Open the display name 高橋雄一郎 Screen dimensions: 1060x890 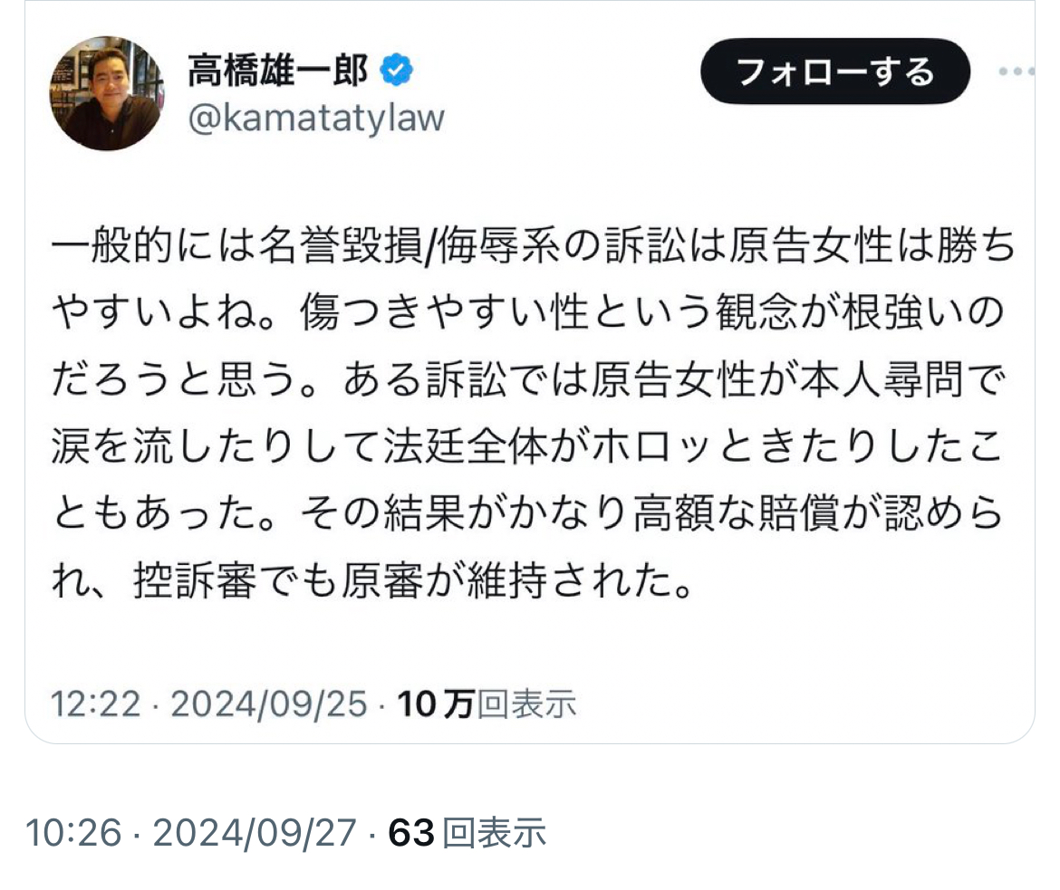click(x=278, y=71)
